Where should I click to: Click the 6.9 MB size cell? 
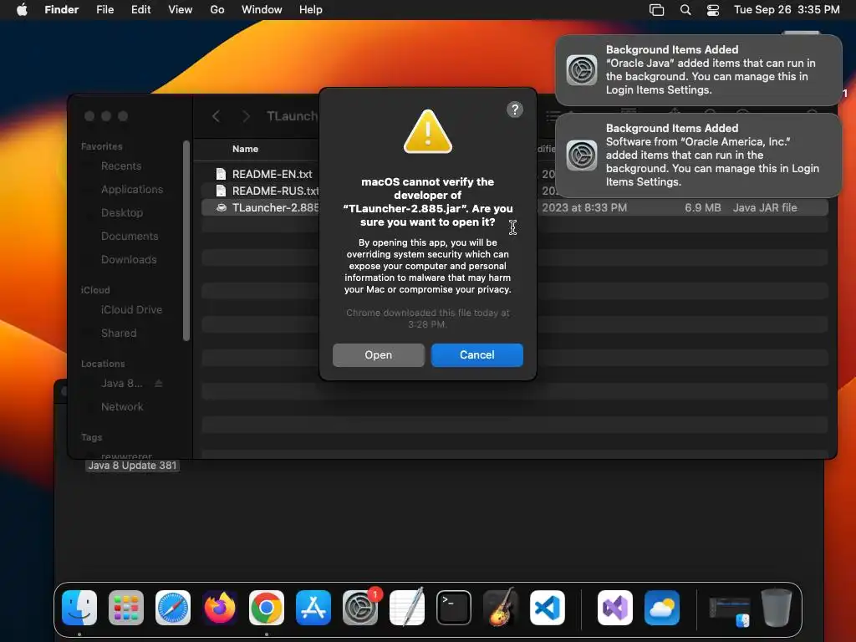702,207
